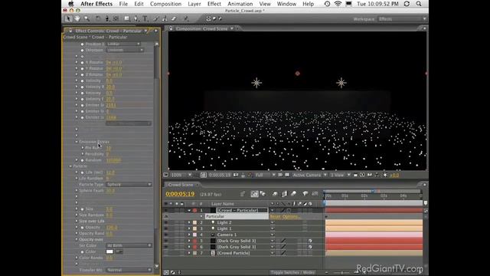
Task: Click the red label color of layer 1
Action: pos(194,210)
